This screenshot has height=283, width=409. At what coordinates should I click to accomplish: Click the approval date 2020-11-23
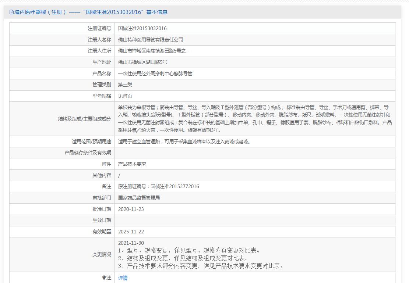pyautogui.click(x=131, y=209)
